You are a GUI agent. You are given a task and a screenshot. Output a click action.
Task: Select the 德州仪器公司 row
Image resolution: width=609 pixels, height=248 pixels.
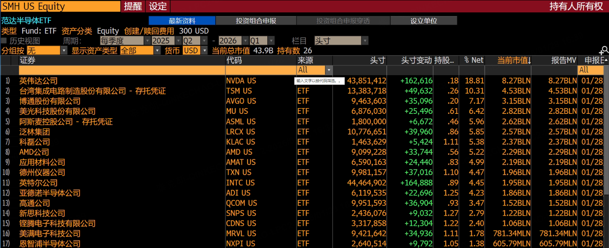point(302,172)
